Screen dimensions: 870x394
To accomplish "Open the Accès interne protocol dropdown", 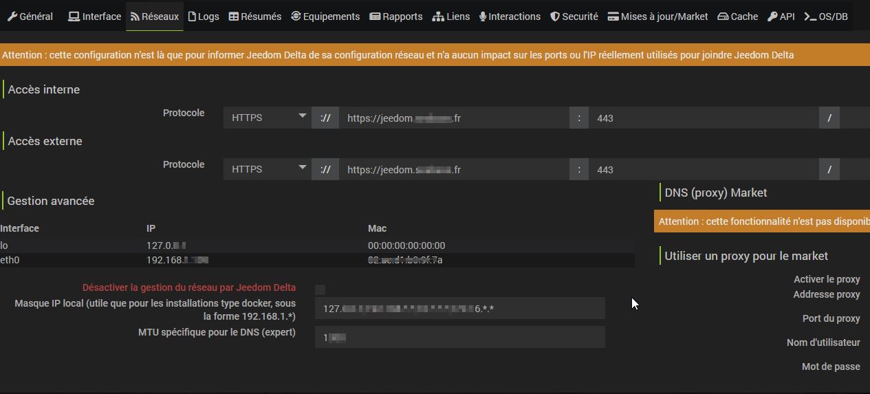I will (267, 118).
